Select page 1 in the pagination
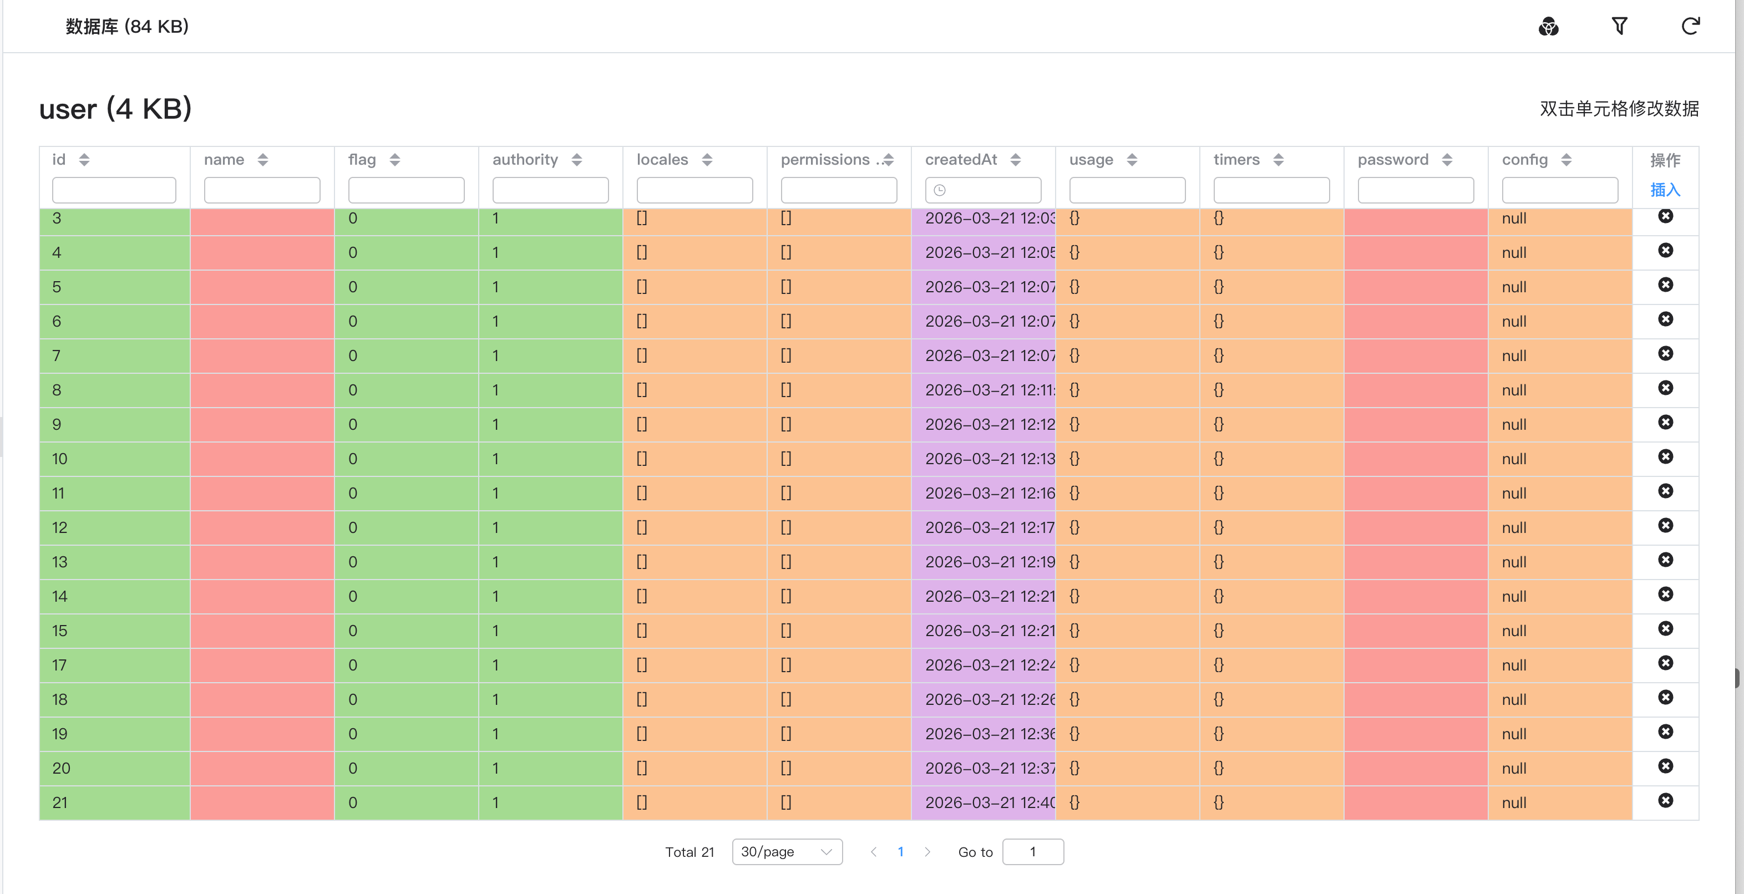Image resolution: width=1744 pixels, height=894 pixels. 900,852
